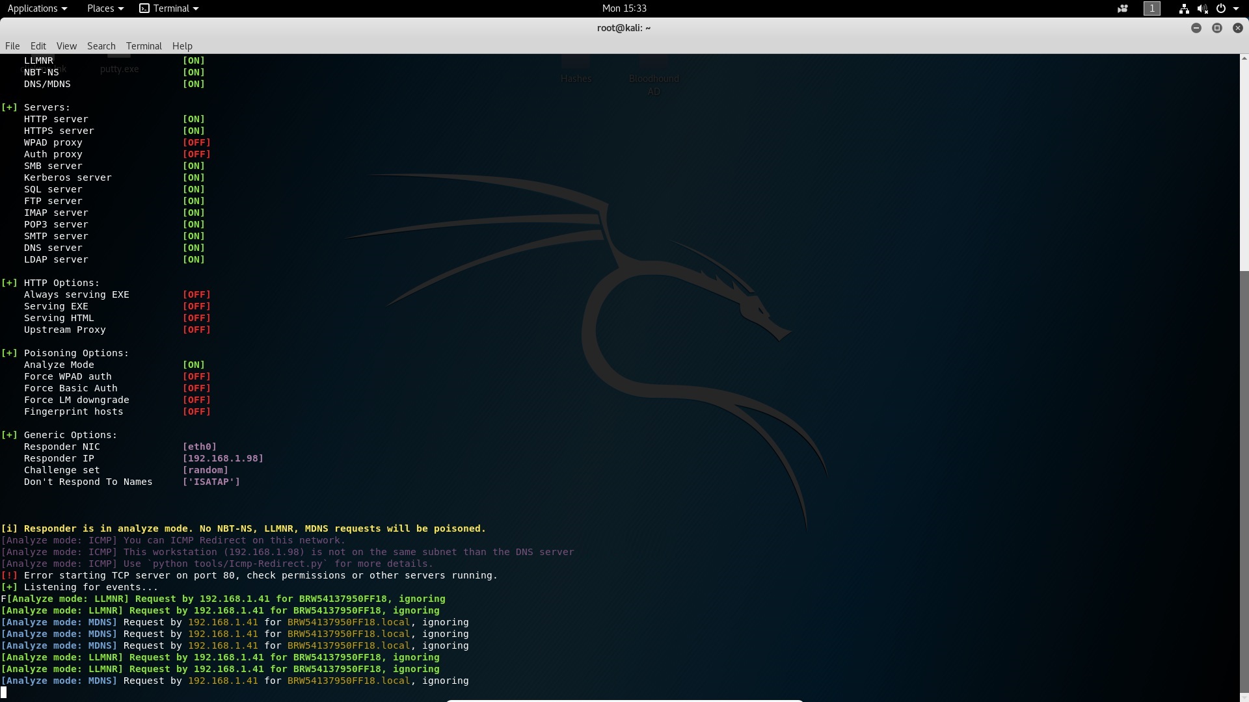
Task: Click the 'DNS/MDNS' poisoner line
Action: coord(114,84)
